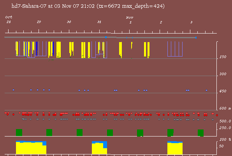Click the last blue dot near 450 depth
Image resolution: width=232 pixels, height=156 pixels.
pos(207,90)
